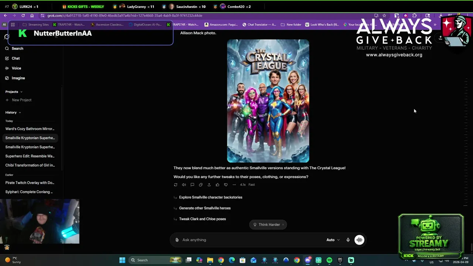Screen dimensions: 473x266
Task: Dismiss the Think Harder chip
Action: point(283,225)
